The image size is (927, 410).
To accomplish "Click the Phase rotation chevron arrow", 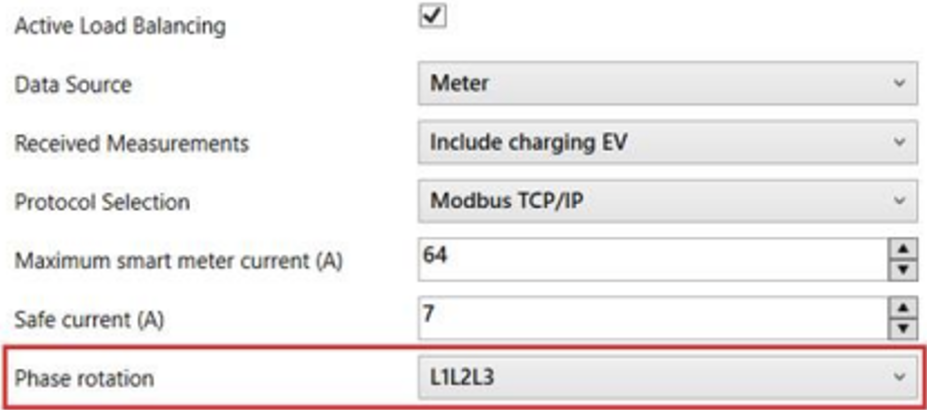I will pos(899,378).
